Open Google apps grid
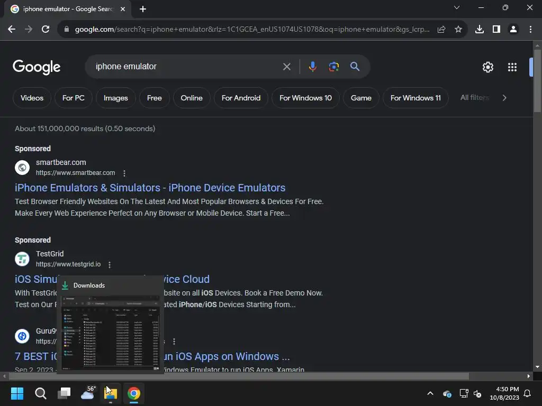 (x=512, y=67)
